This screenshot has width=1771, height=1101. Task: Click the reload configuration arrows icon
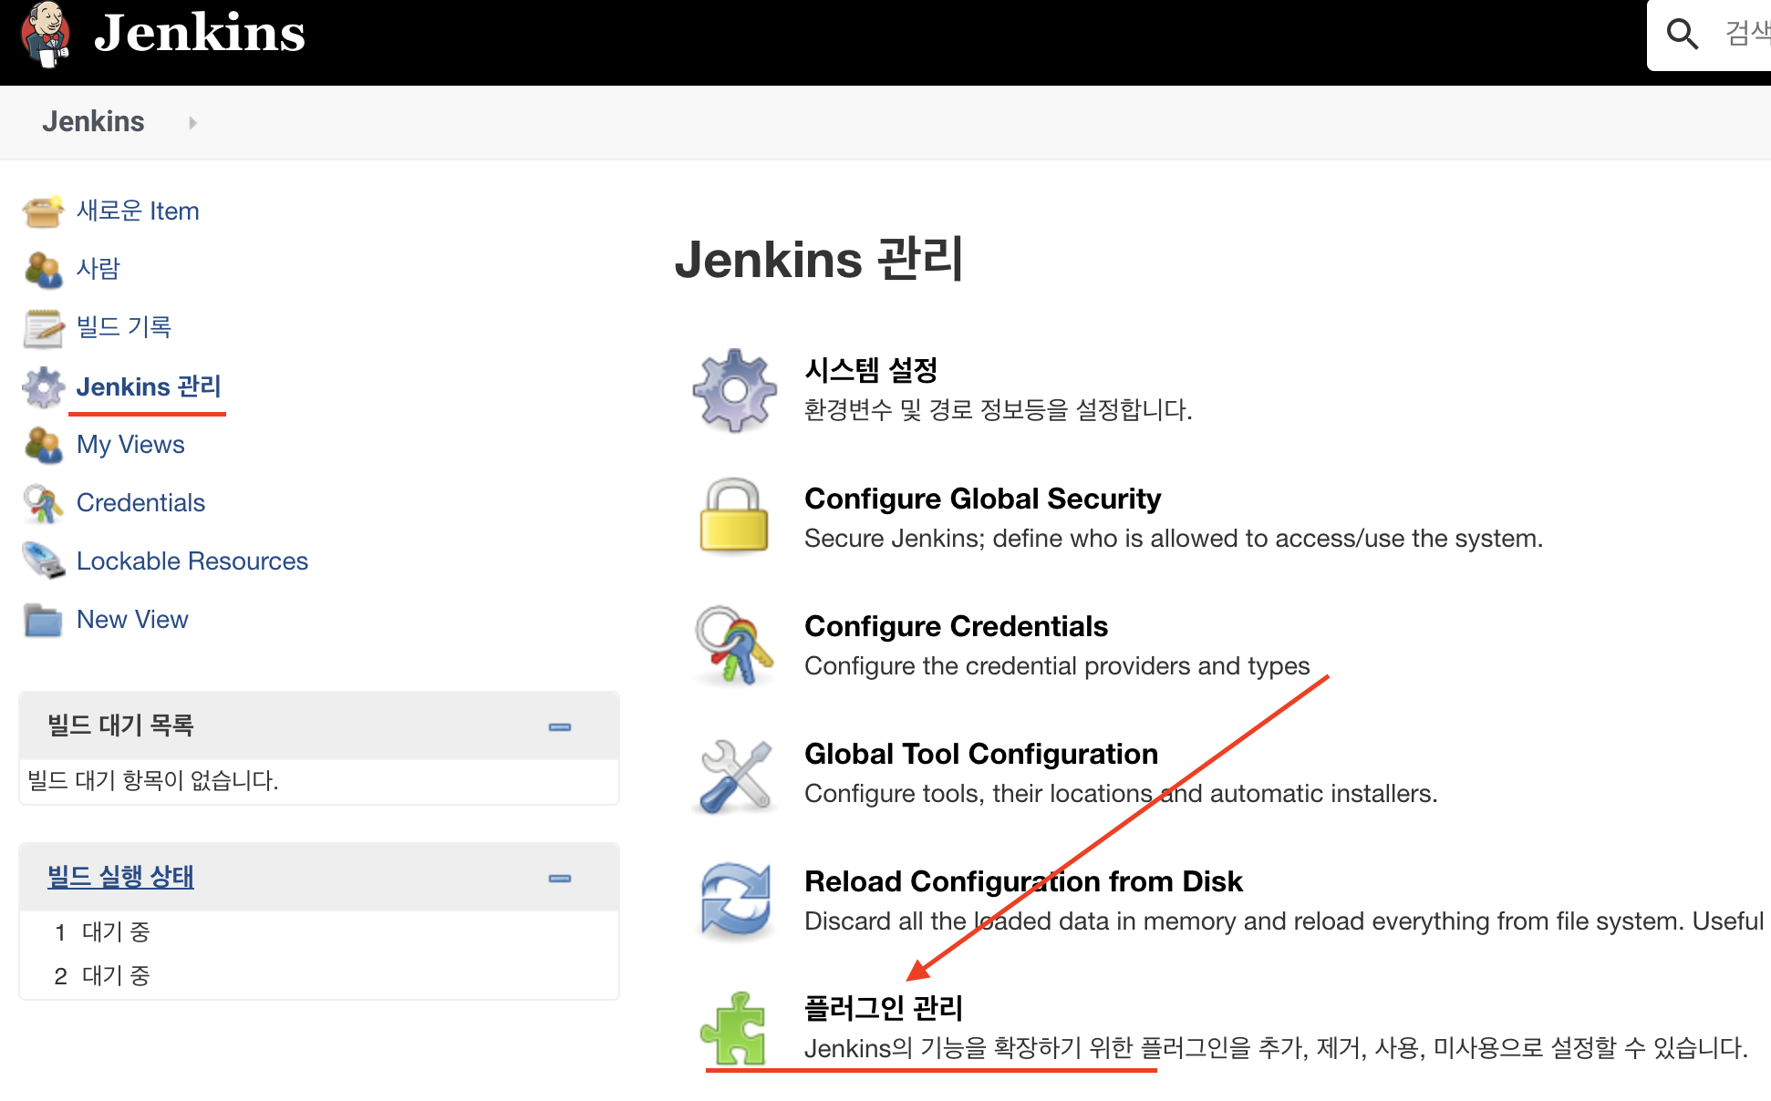click(x=734, y=900)
